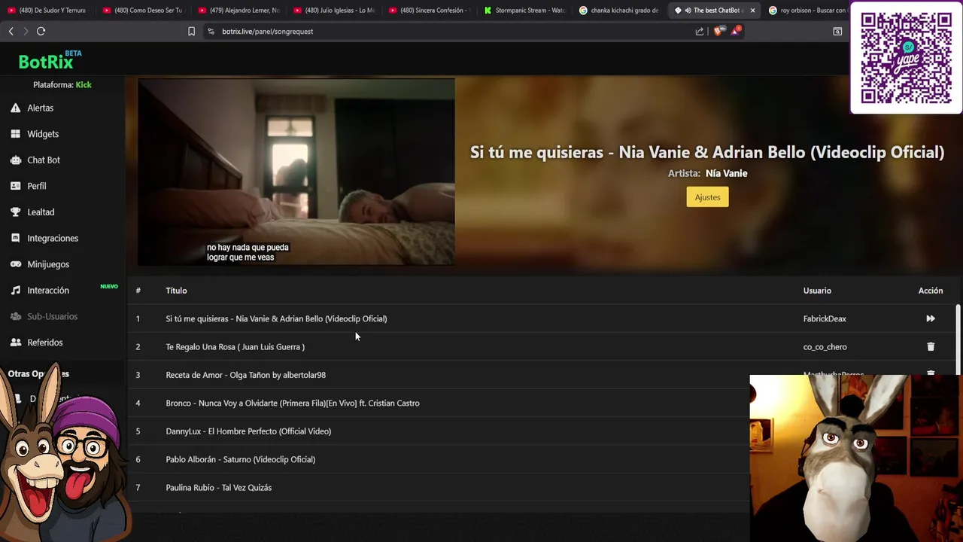
Task: Click the Interacción music note icon
Action: coord(15,290)
